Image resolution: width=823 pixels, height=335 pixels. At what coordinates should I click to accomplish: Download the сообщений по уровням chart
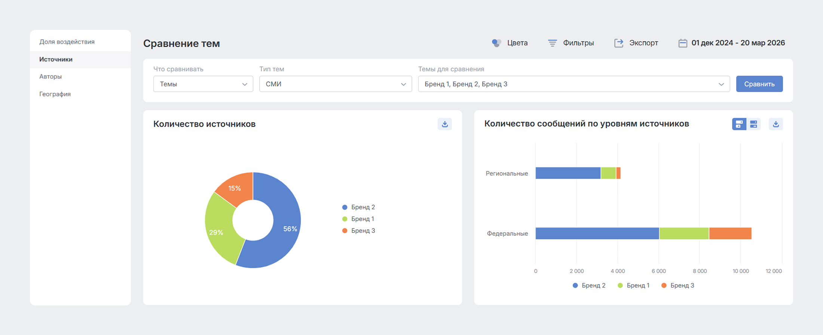click(775, 124)
